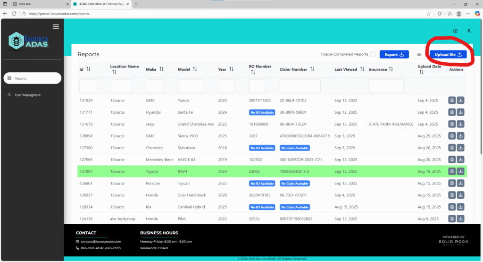Sort by Last Viewed column
483x262 pixels.
coord(362,69)
